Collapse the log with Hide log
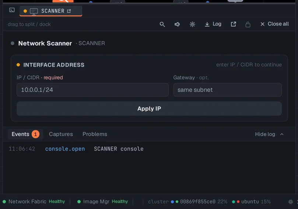 [x=269, y=134]
